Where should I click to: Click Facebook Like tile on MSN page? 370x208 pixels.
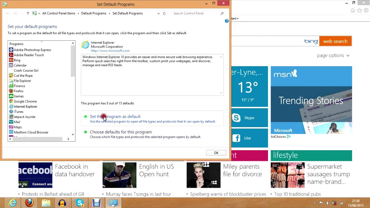coord(250,138)
